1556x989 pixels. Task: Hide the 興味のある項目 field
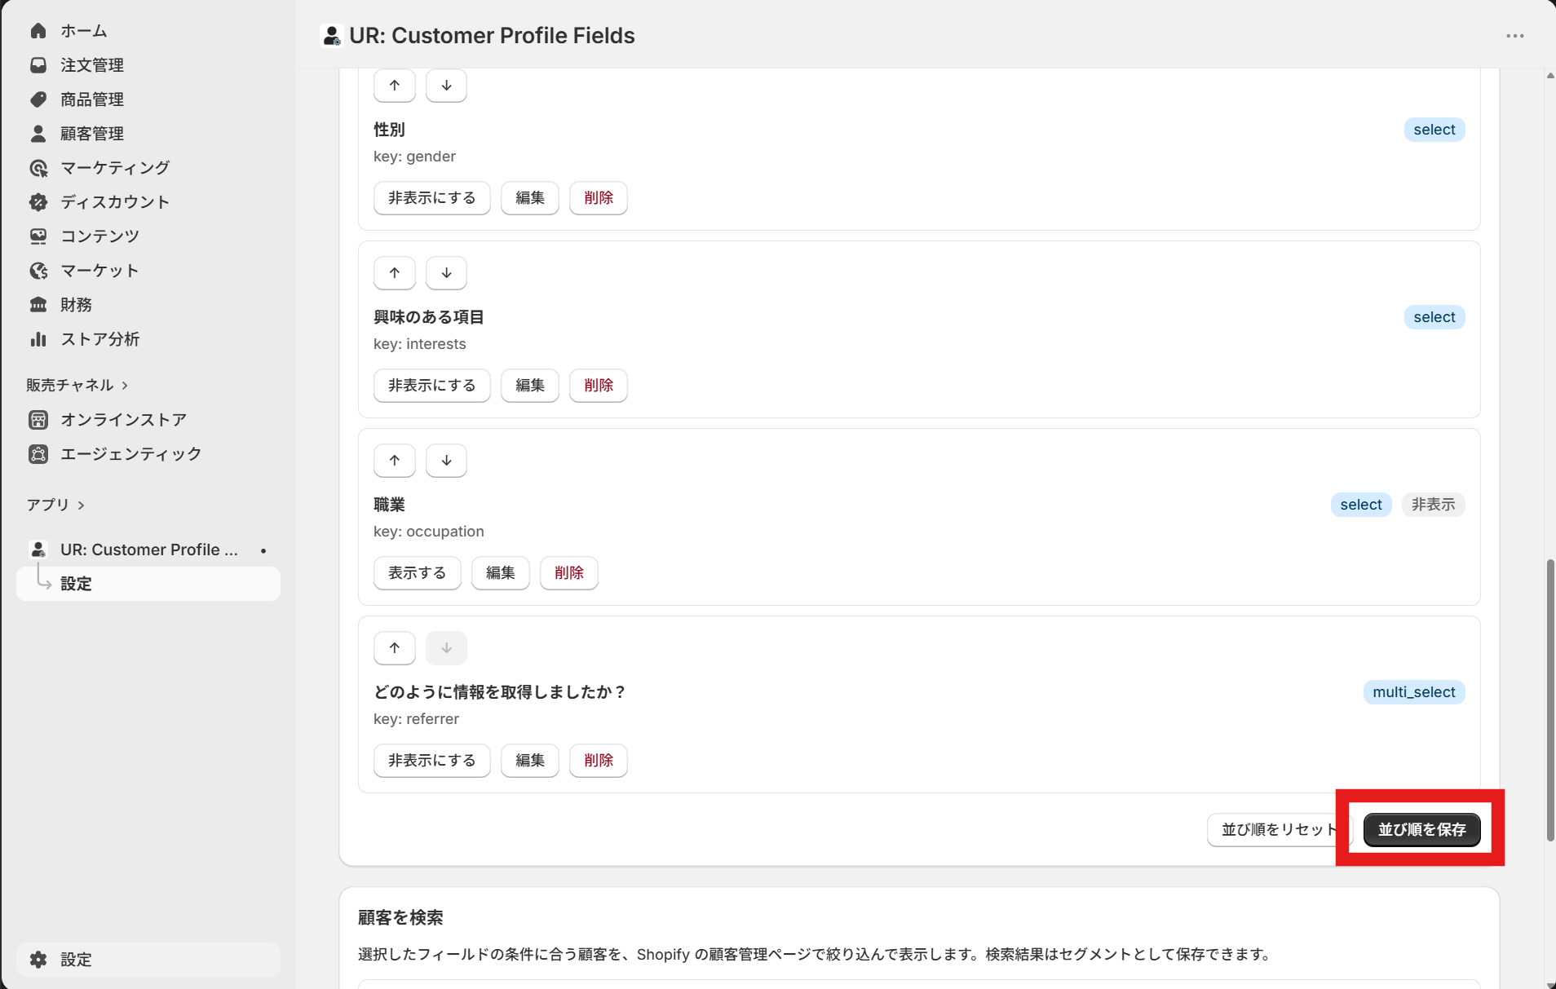click(432, 386)
